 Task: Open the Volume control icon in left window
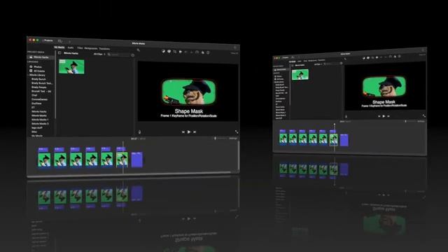(186, 52)
